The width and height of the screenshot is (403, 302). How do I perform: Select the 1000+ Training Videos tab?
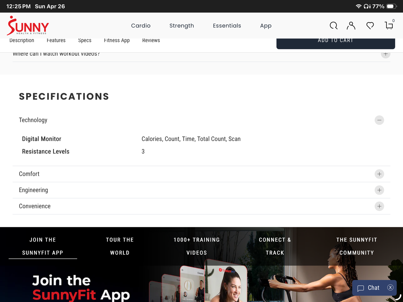click(196, 246)
